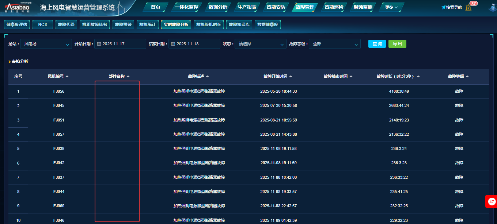Screen dimensions: 497x224
Task: Click the alarm bell notification icon
Action: (x=468, y=8)
